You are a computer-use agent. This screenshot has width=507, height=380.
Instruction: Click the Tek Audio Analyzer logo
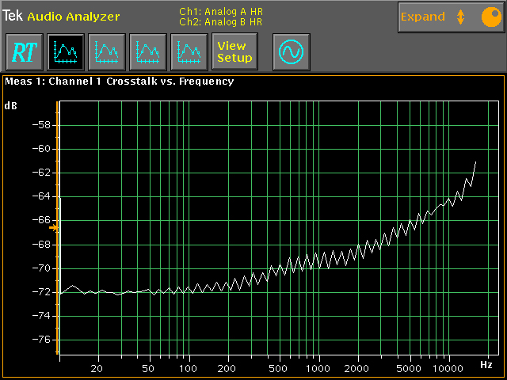61,16
